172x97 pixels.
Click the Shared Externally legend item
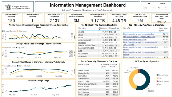point(9,66)
